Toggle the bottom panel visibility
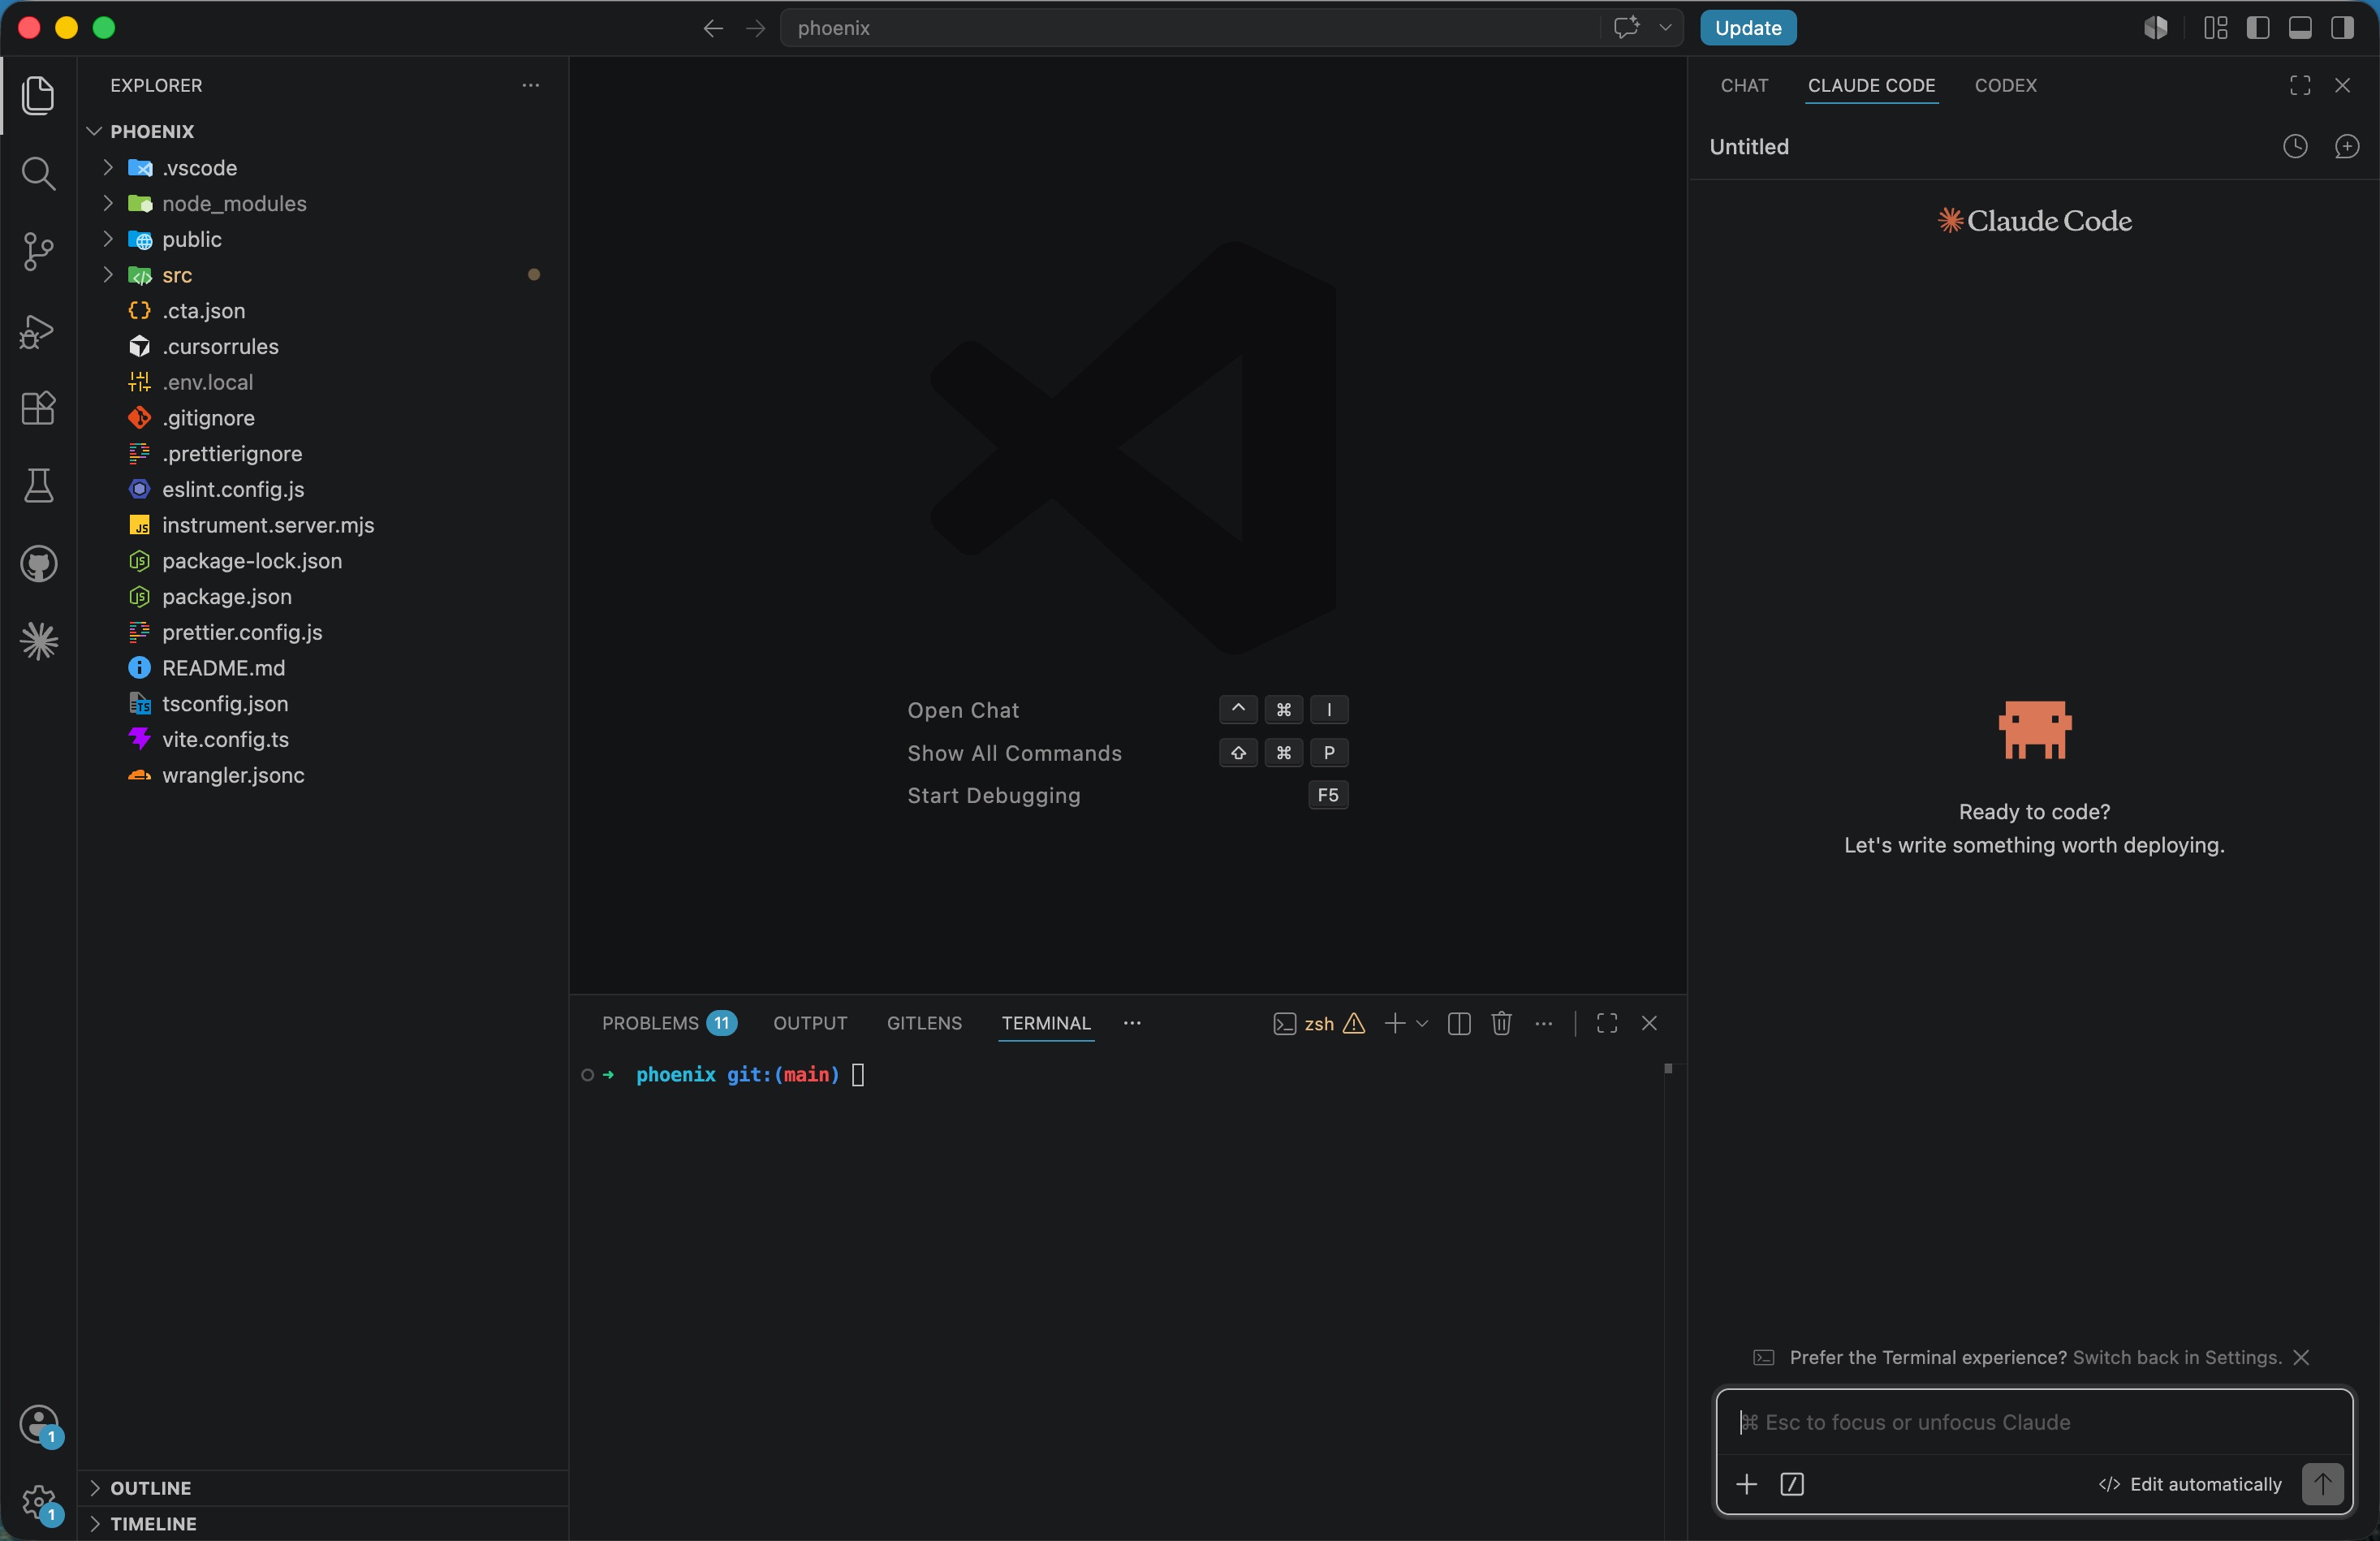The height and width of the screenshot is (1541, 2380). tap(2299, 27)
